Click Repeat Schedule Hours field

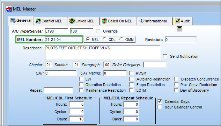tap(131, 104)
